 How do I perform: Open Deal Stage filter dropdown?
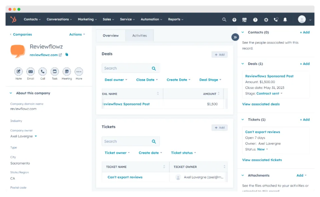[x=210, y=80]
